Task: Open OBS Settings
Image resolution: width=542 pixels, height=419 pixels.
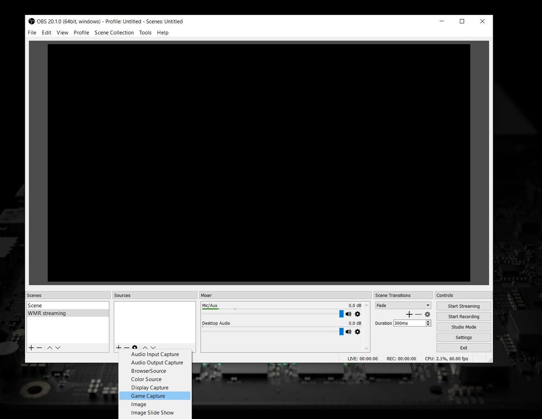Action: click(x=463, y=337)
